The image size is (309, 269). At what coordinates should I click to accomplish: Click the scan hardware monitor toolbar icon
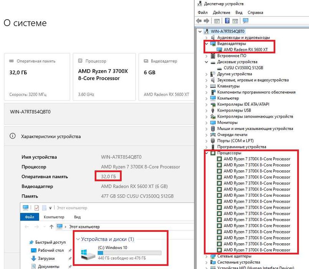click(x=246, y=21)
